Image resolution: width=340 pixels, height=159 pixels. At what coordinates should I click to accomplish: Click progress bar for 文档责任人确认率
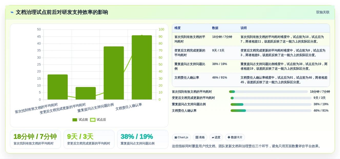click(271, 111)
